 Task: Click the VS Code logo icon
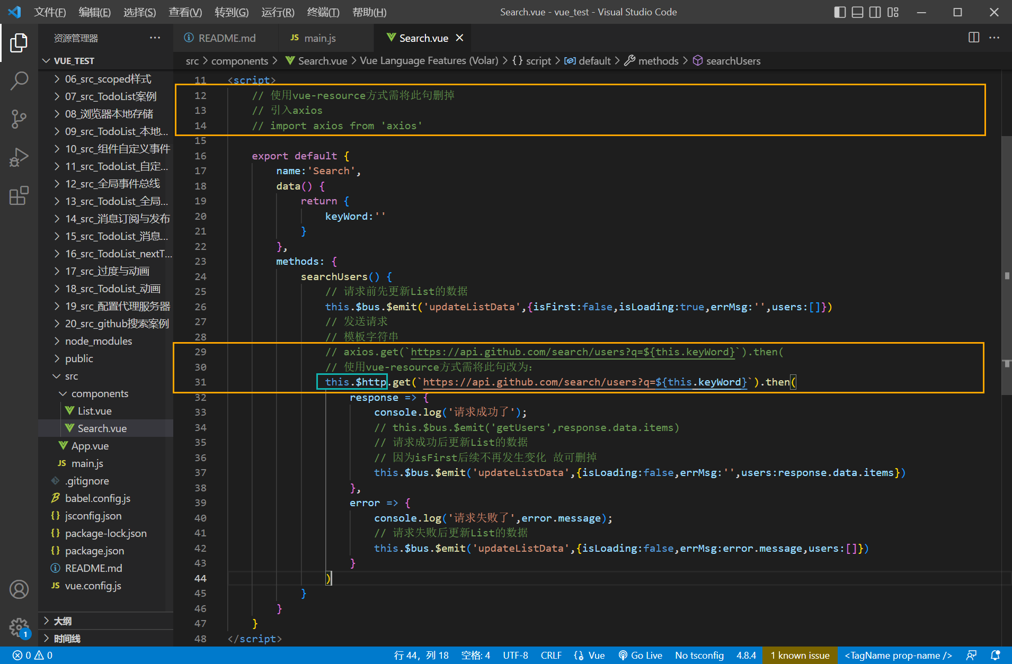[15, 12]
